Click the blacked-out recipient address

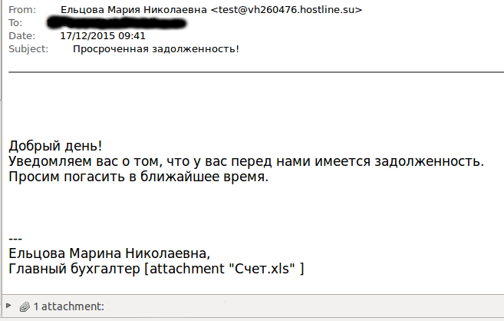[117, 24]
